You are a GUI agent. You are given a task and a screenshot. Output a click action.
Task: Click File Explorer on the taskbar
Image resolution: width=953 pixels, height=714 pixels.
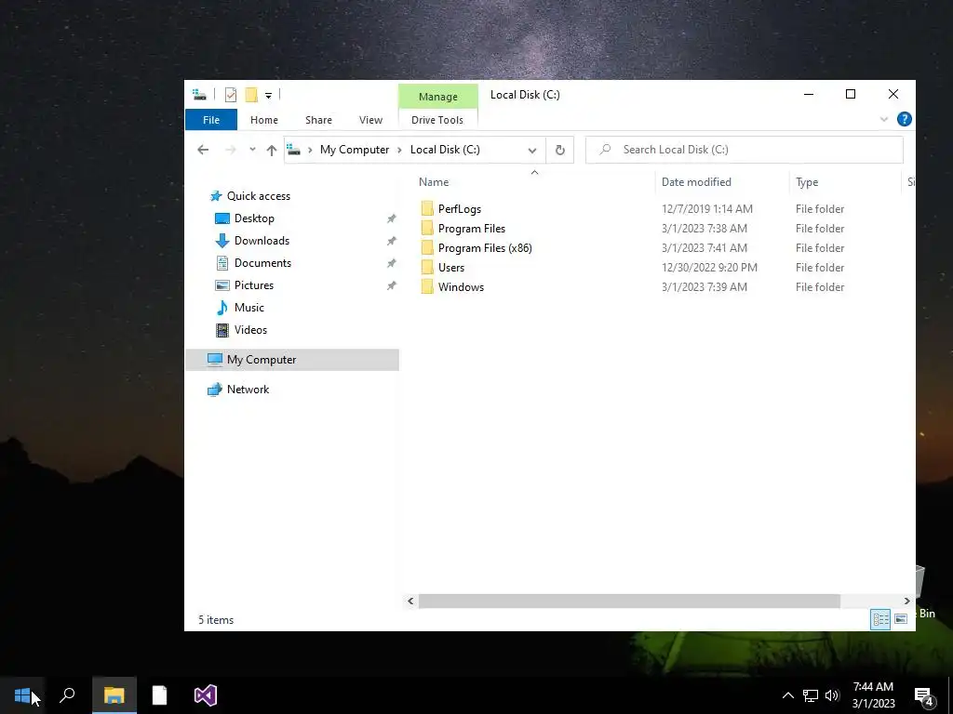pyautogui.click(x=114, y=695)
